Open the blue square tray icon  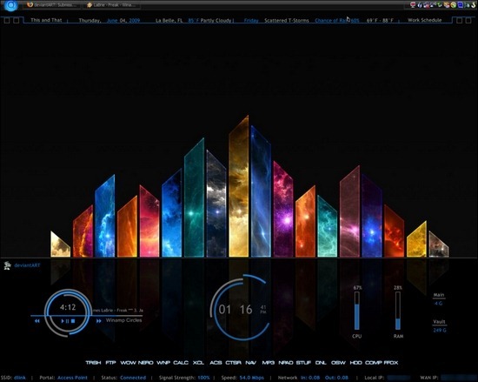tap(461, 5)
